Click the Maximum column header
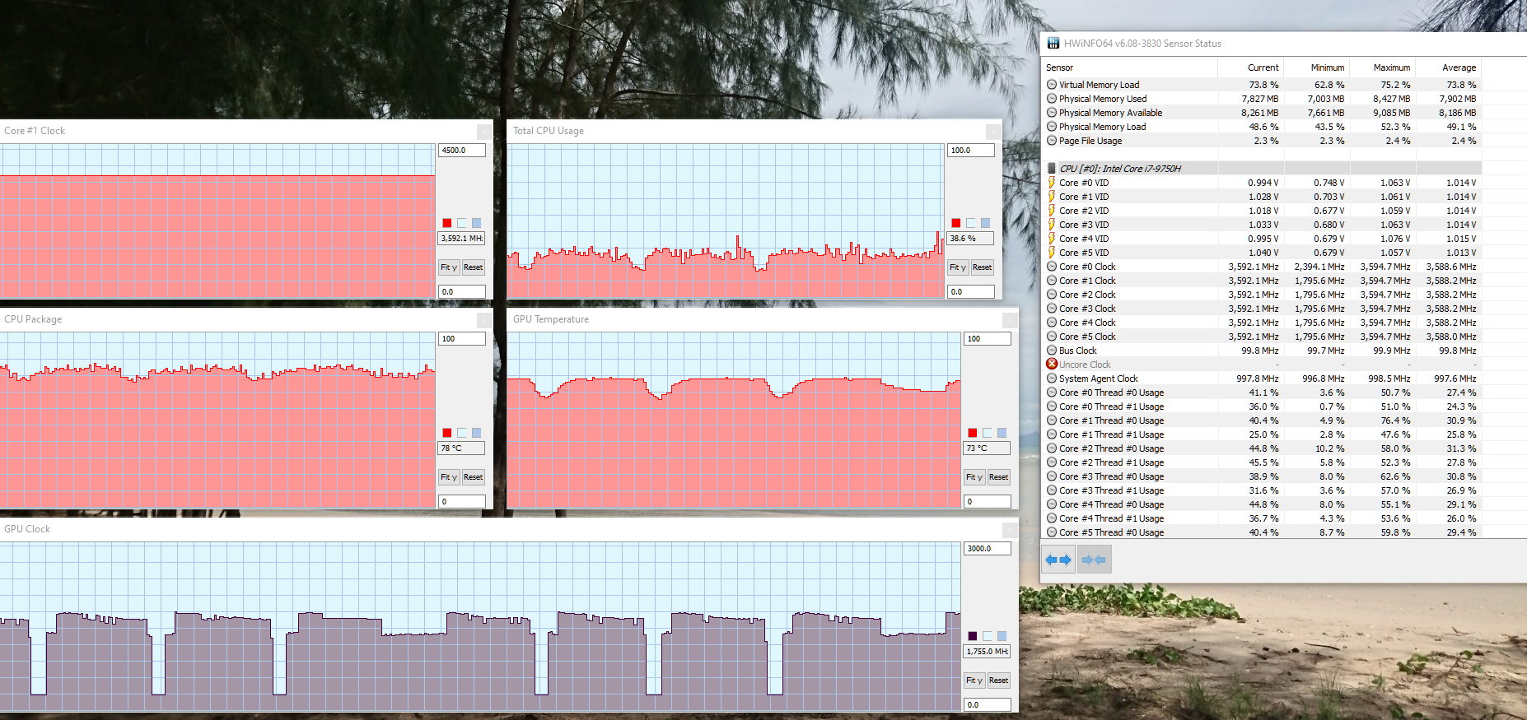The width and height of the screenshot is (1527, 720). [x=1382, y=67]
